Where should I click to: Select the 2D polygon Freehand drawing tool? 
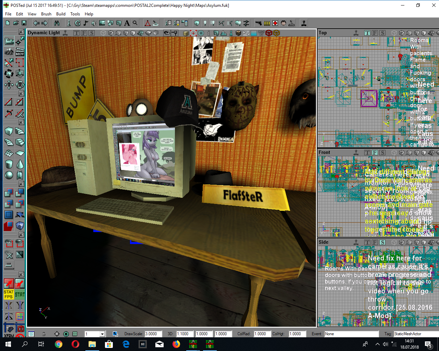point(20,63)
